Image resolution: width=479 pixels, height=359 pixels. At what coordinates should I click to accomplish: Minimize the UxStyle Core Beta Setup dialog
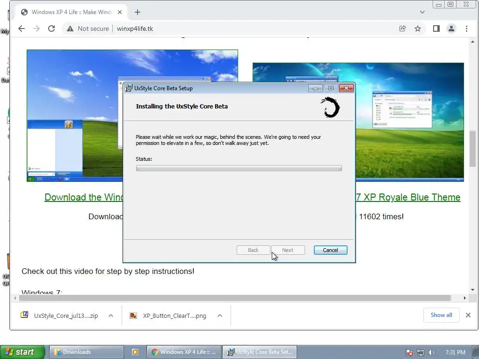315,88
